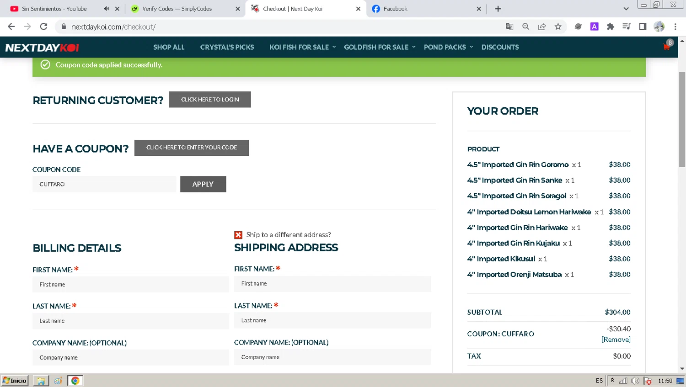Open the Discounts menu item

click(500, 47)
